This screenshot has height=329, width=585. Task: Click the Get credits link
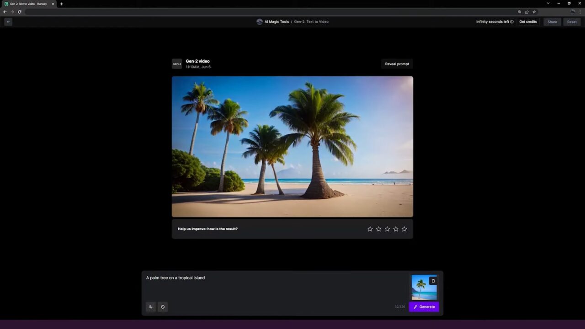528,21
